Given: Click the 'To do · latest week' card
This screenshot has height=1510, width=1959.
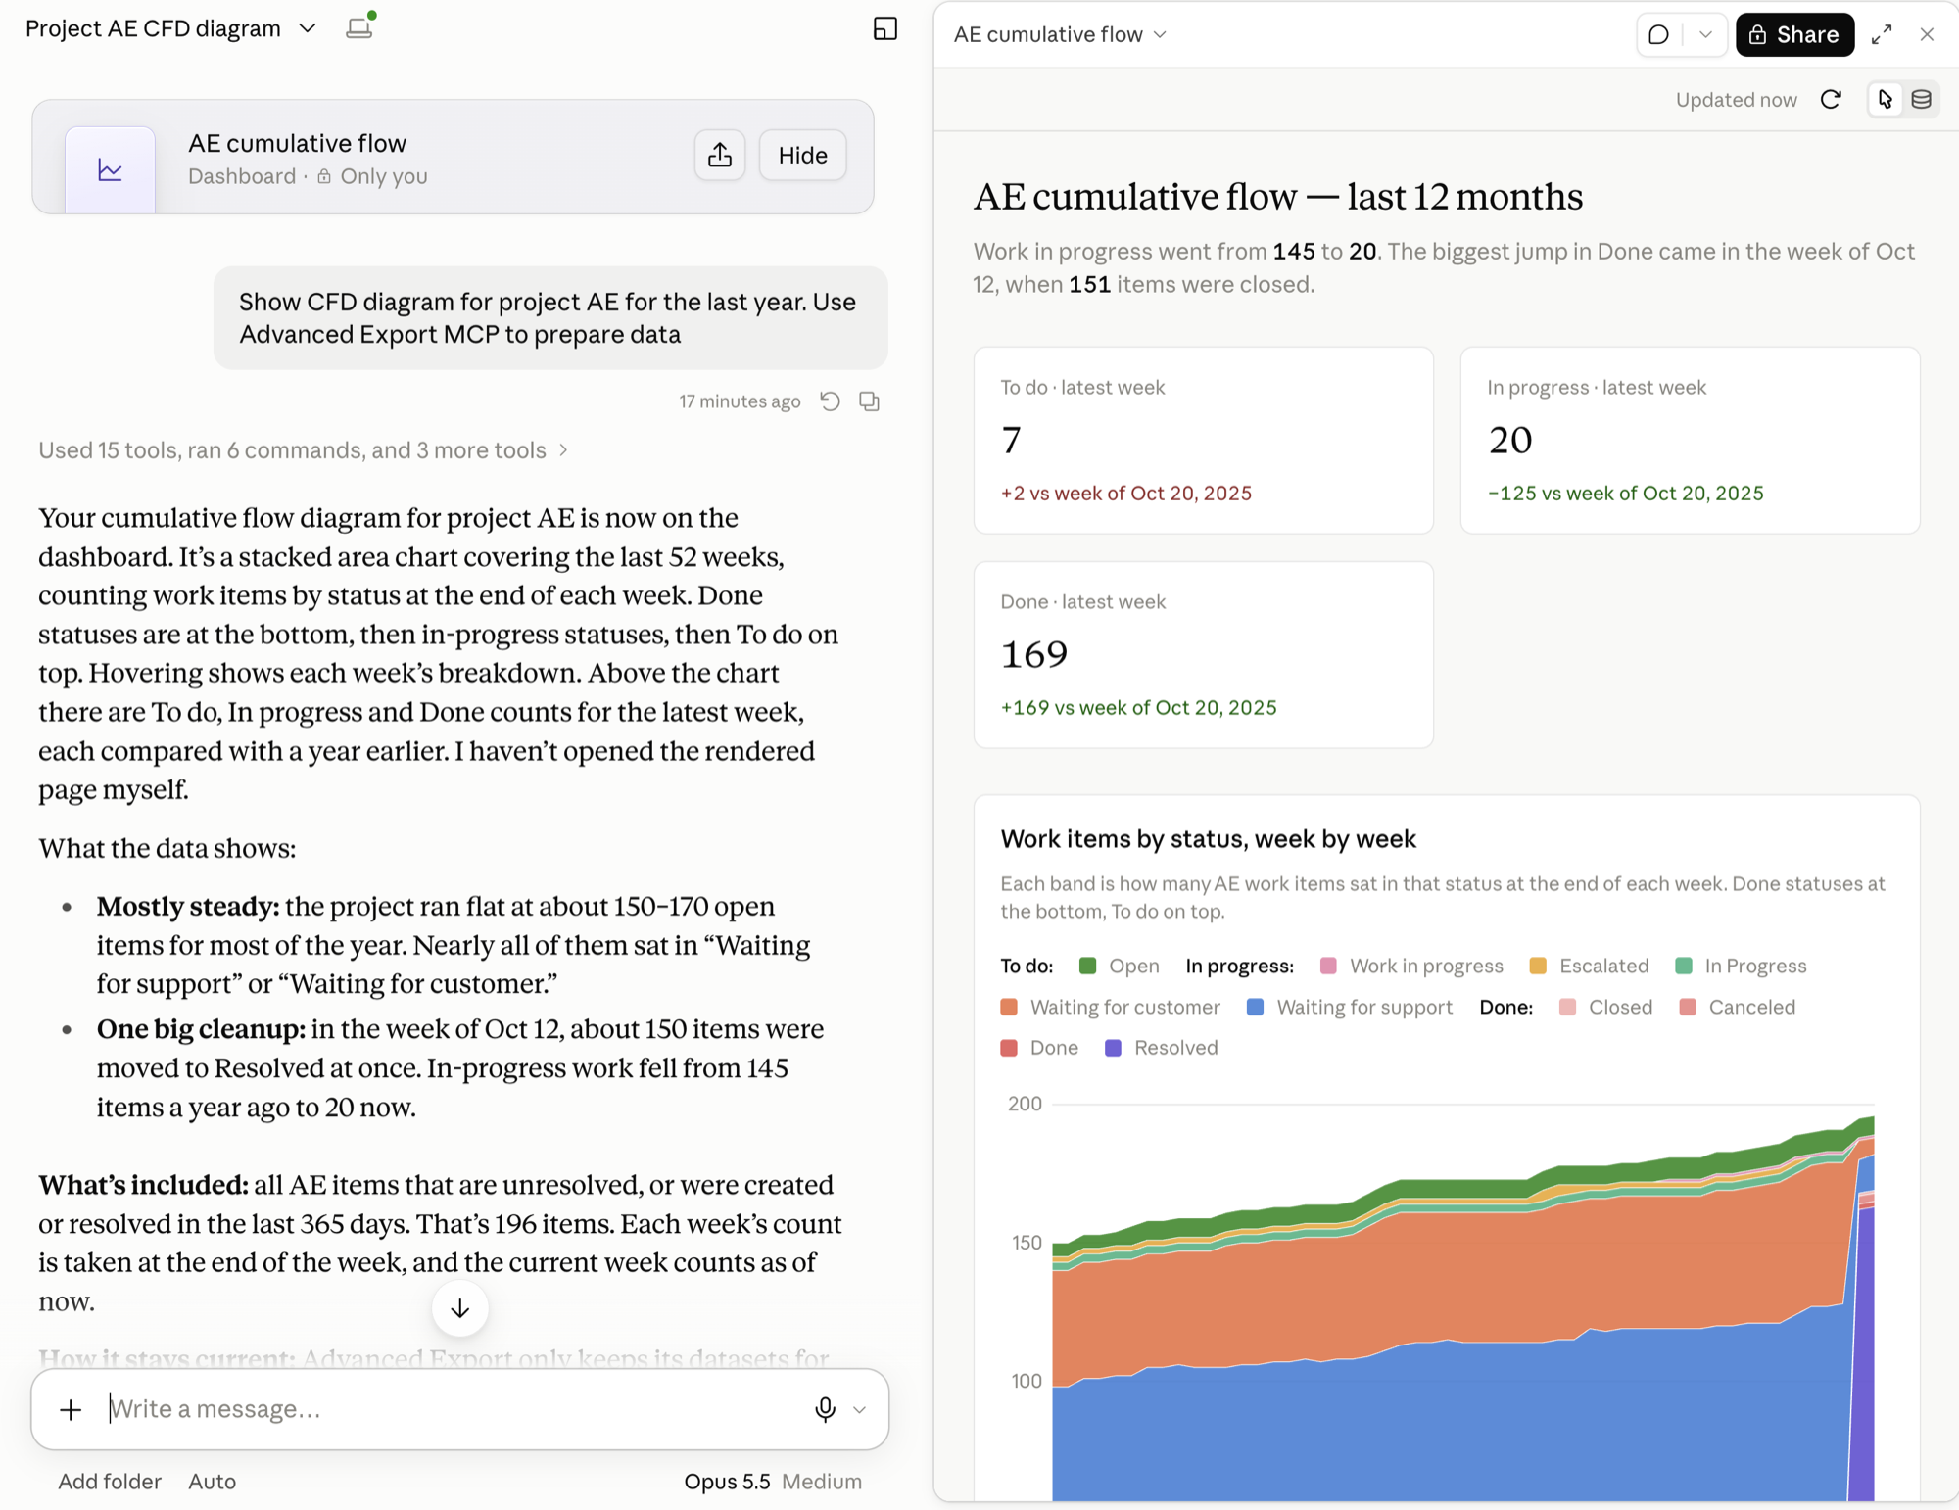Looking at the screenshot, I should [x=1203, y=441].
